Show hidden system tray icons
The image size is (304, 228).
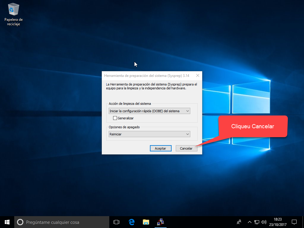(249, 222)
